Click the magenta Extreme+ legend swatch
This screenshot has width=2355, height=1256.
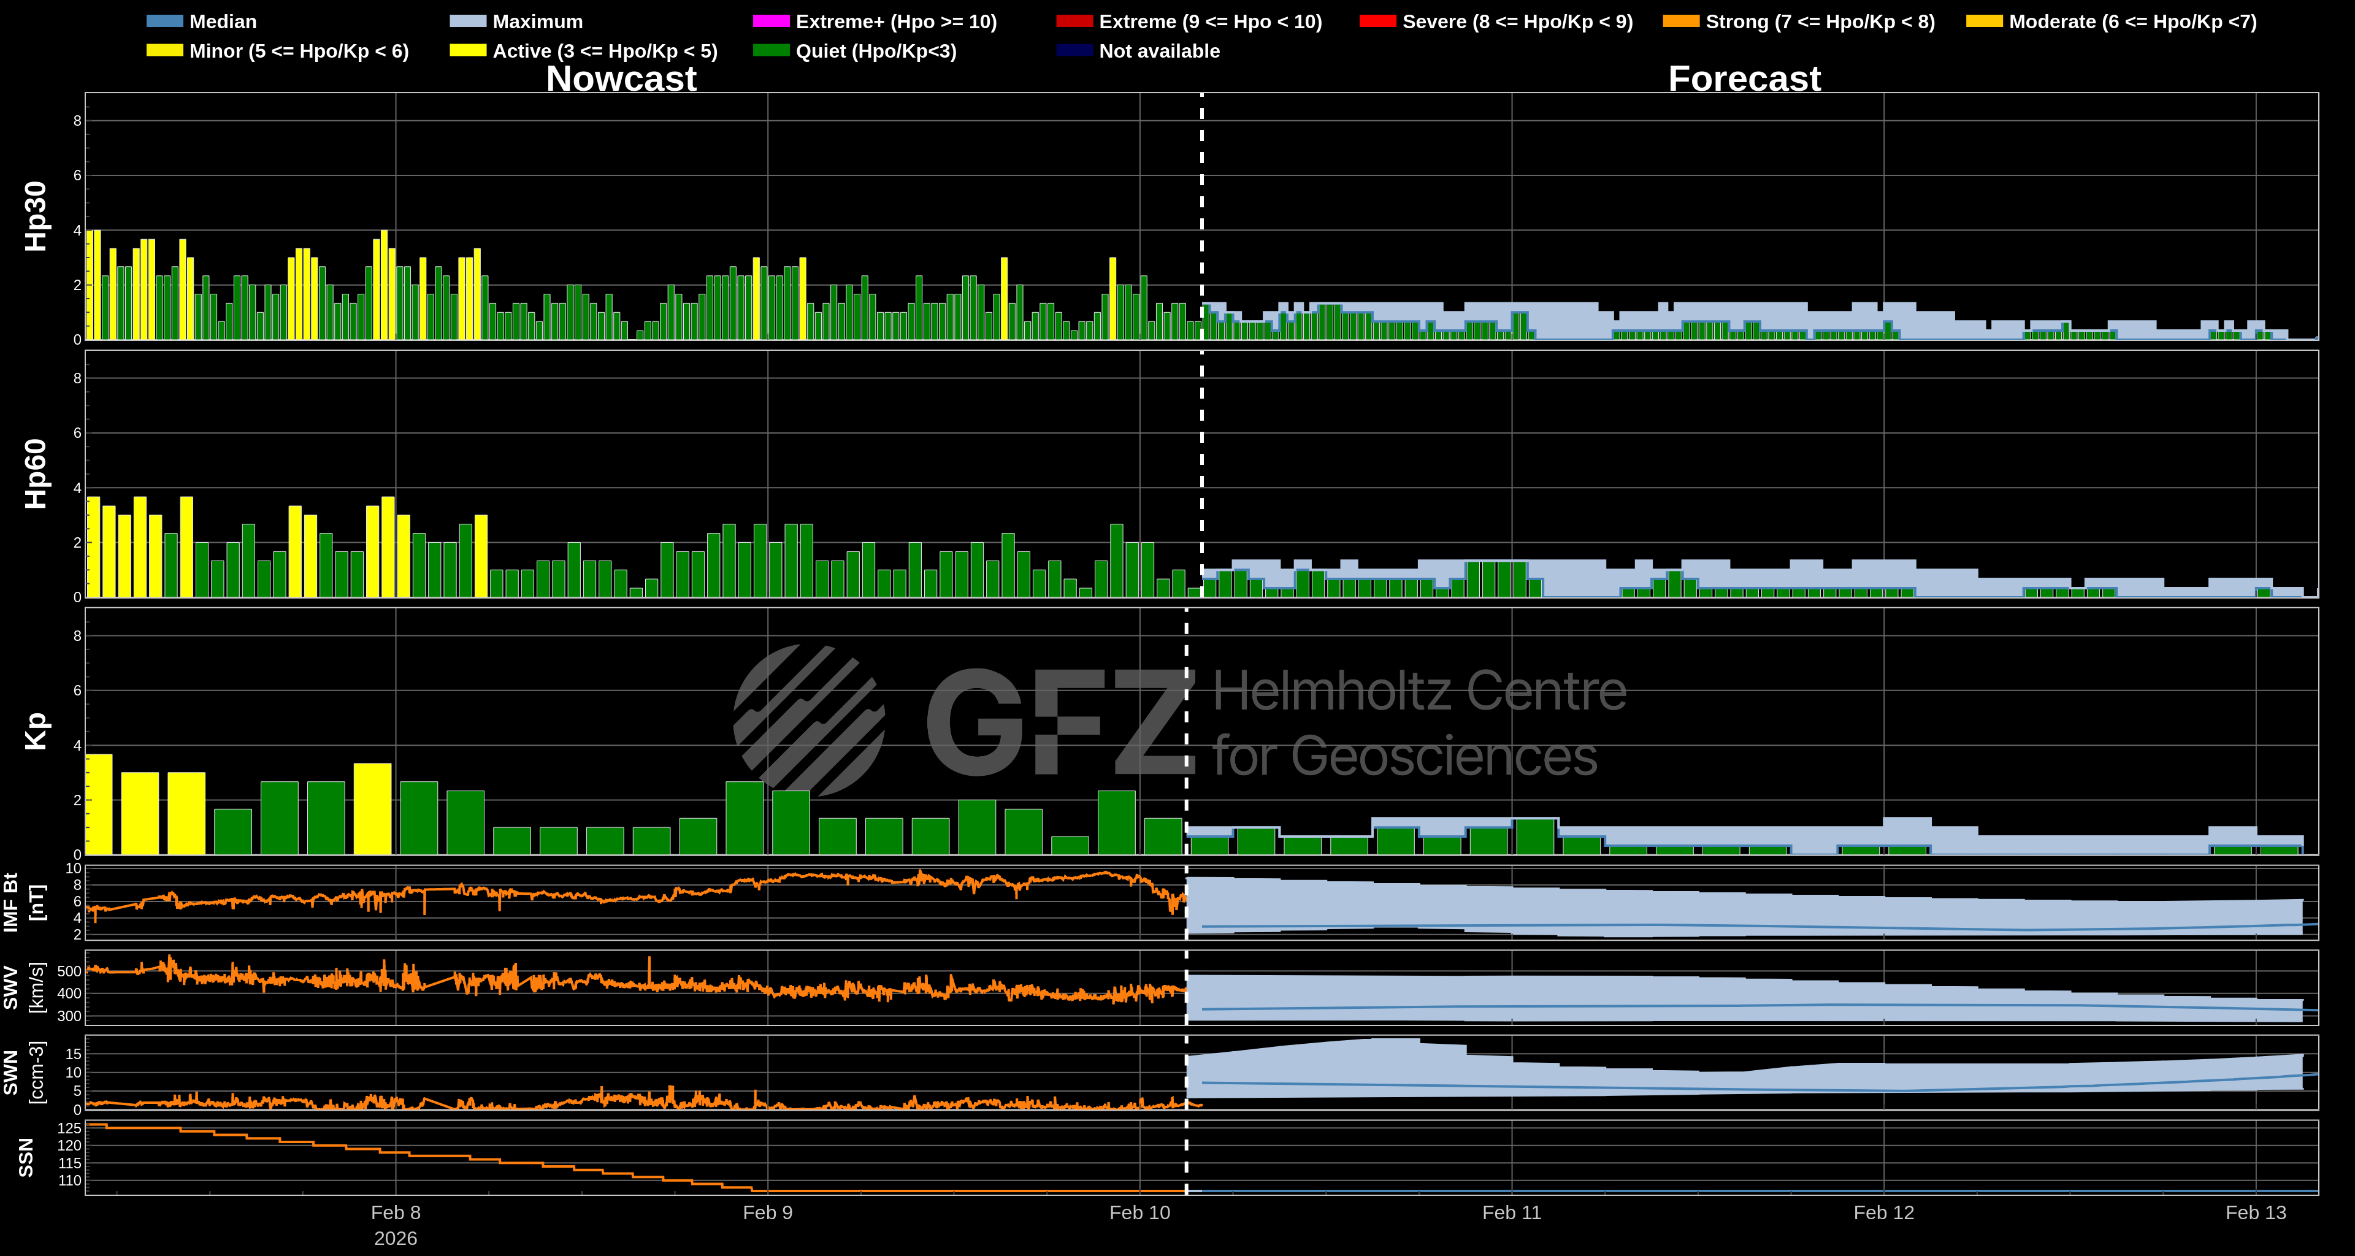pos(771,21)
